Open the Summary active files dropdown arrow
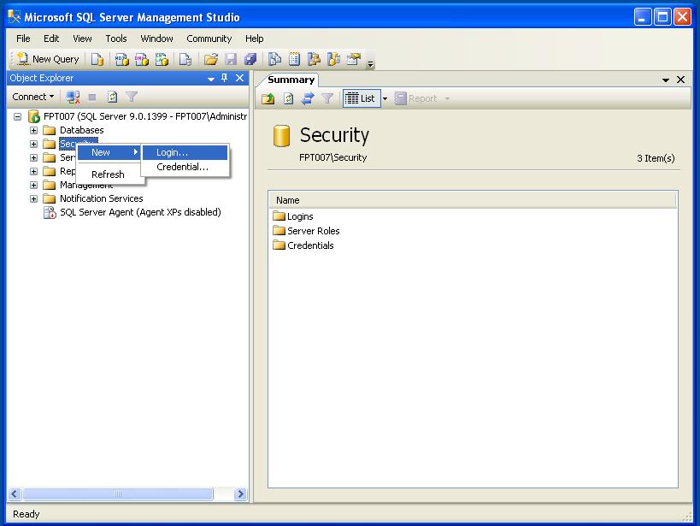 click(x=666, y=80)
